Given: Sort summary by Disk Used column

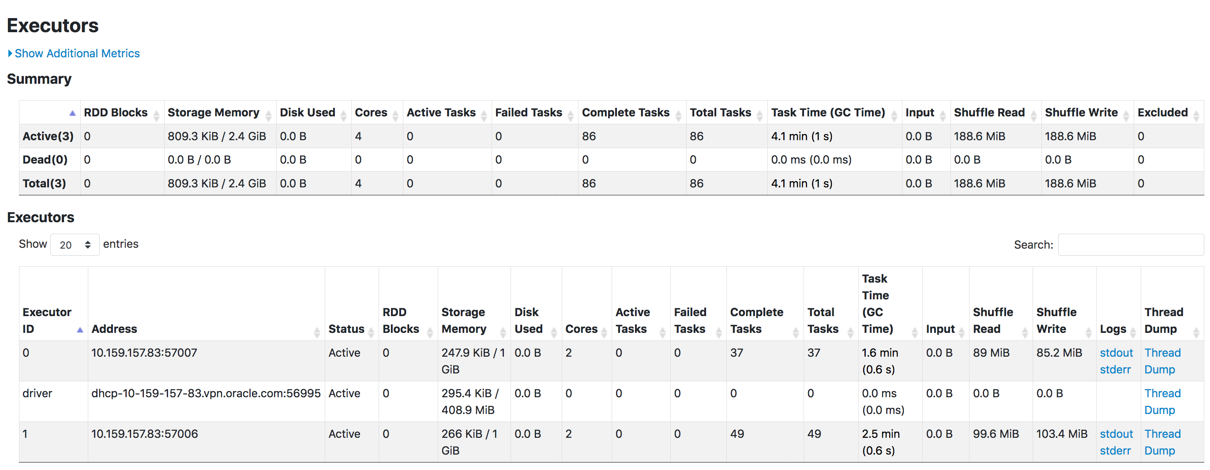Looking at the screenshot, I should click(313, 113).
